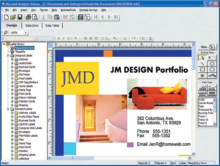Click the New document icon

pos(7,17)
